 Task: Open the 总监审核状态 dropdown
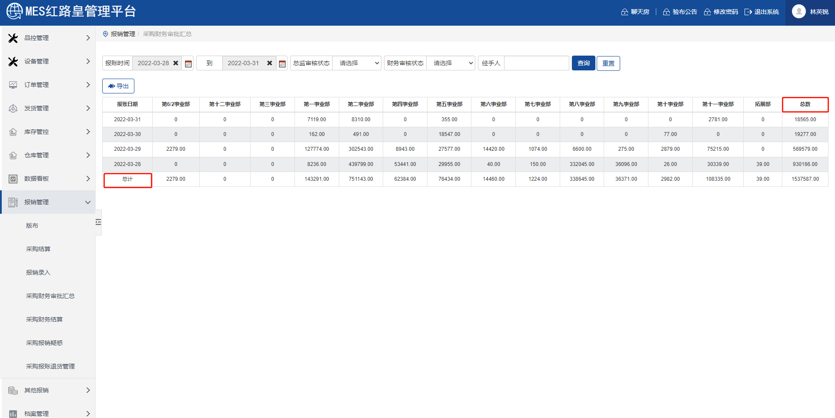pyautogui.click(x=357, y=63)
